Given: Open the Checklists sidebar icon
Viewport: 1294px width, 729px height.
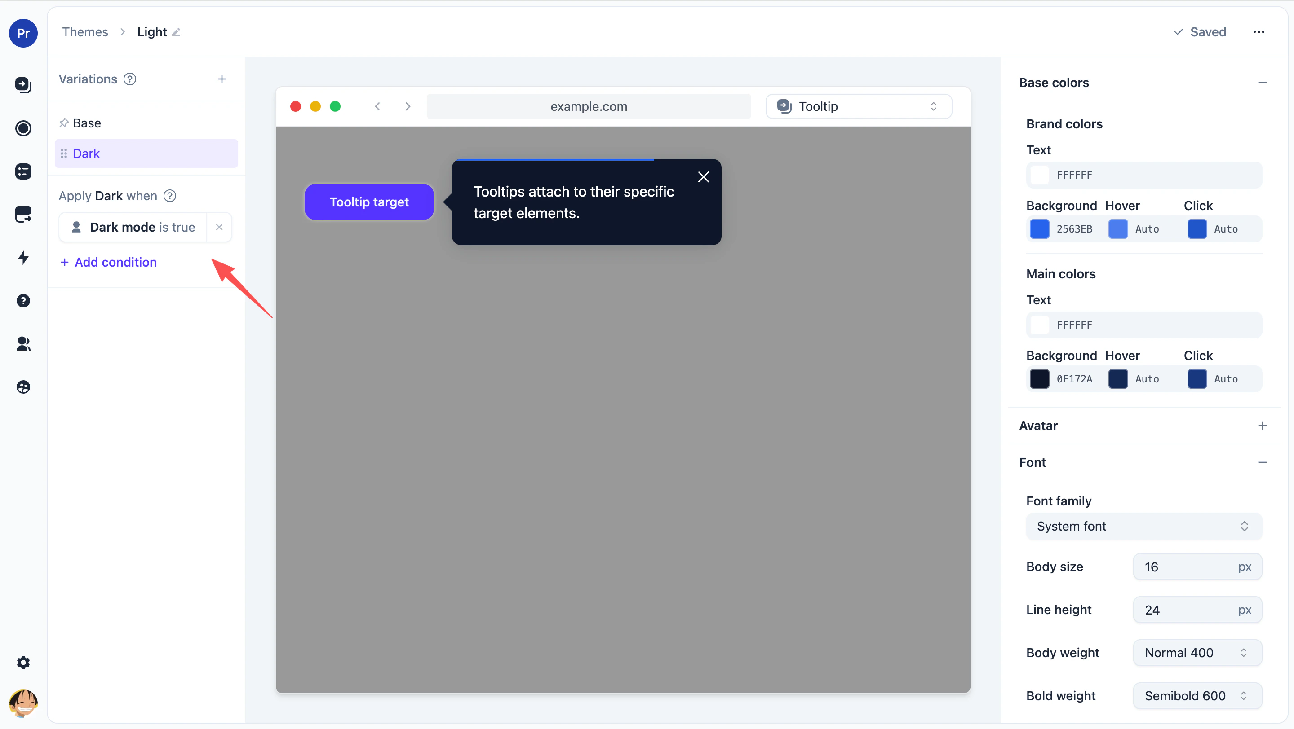Looking at the screenshot, I should click(23, 171).
